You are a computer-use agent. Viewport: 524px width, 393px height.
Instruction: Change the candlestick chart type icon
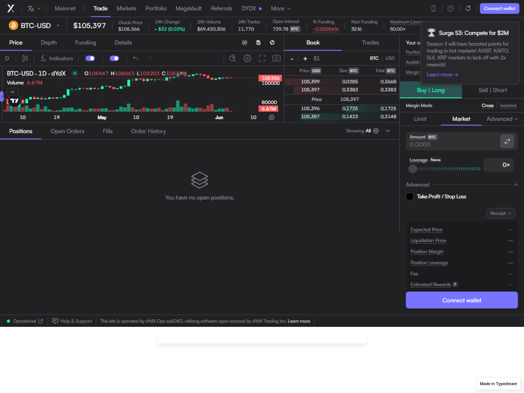tap(25, 58)
